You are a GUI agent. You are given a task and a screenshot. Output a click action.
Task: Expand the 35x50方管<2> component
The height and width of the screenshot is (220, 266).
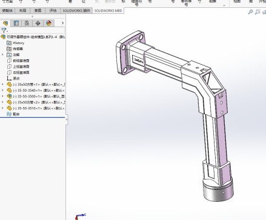2,102
